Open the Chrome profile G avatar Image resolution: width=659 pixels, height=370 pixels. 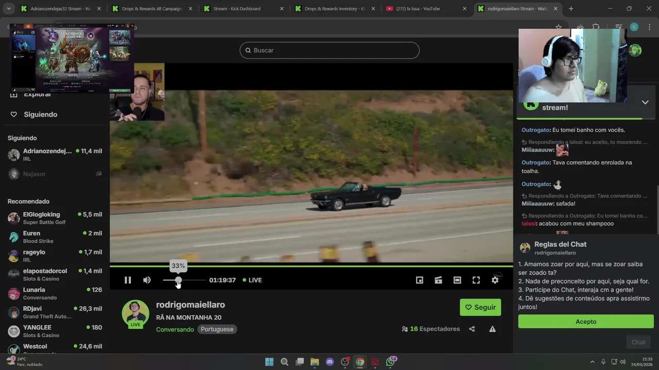(634, 27)
